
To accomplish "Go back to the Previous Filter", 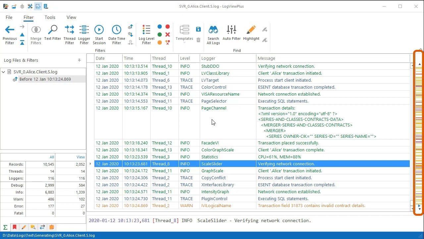I will click(x=10, y=35).
